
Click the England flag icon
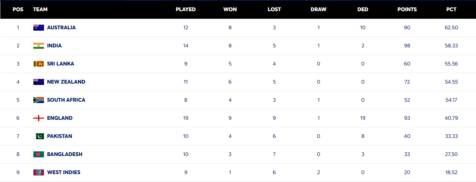pyautogui.click(x=39, y=118)
